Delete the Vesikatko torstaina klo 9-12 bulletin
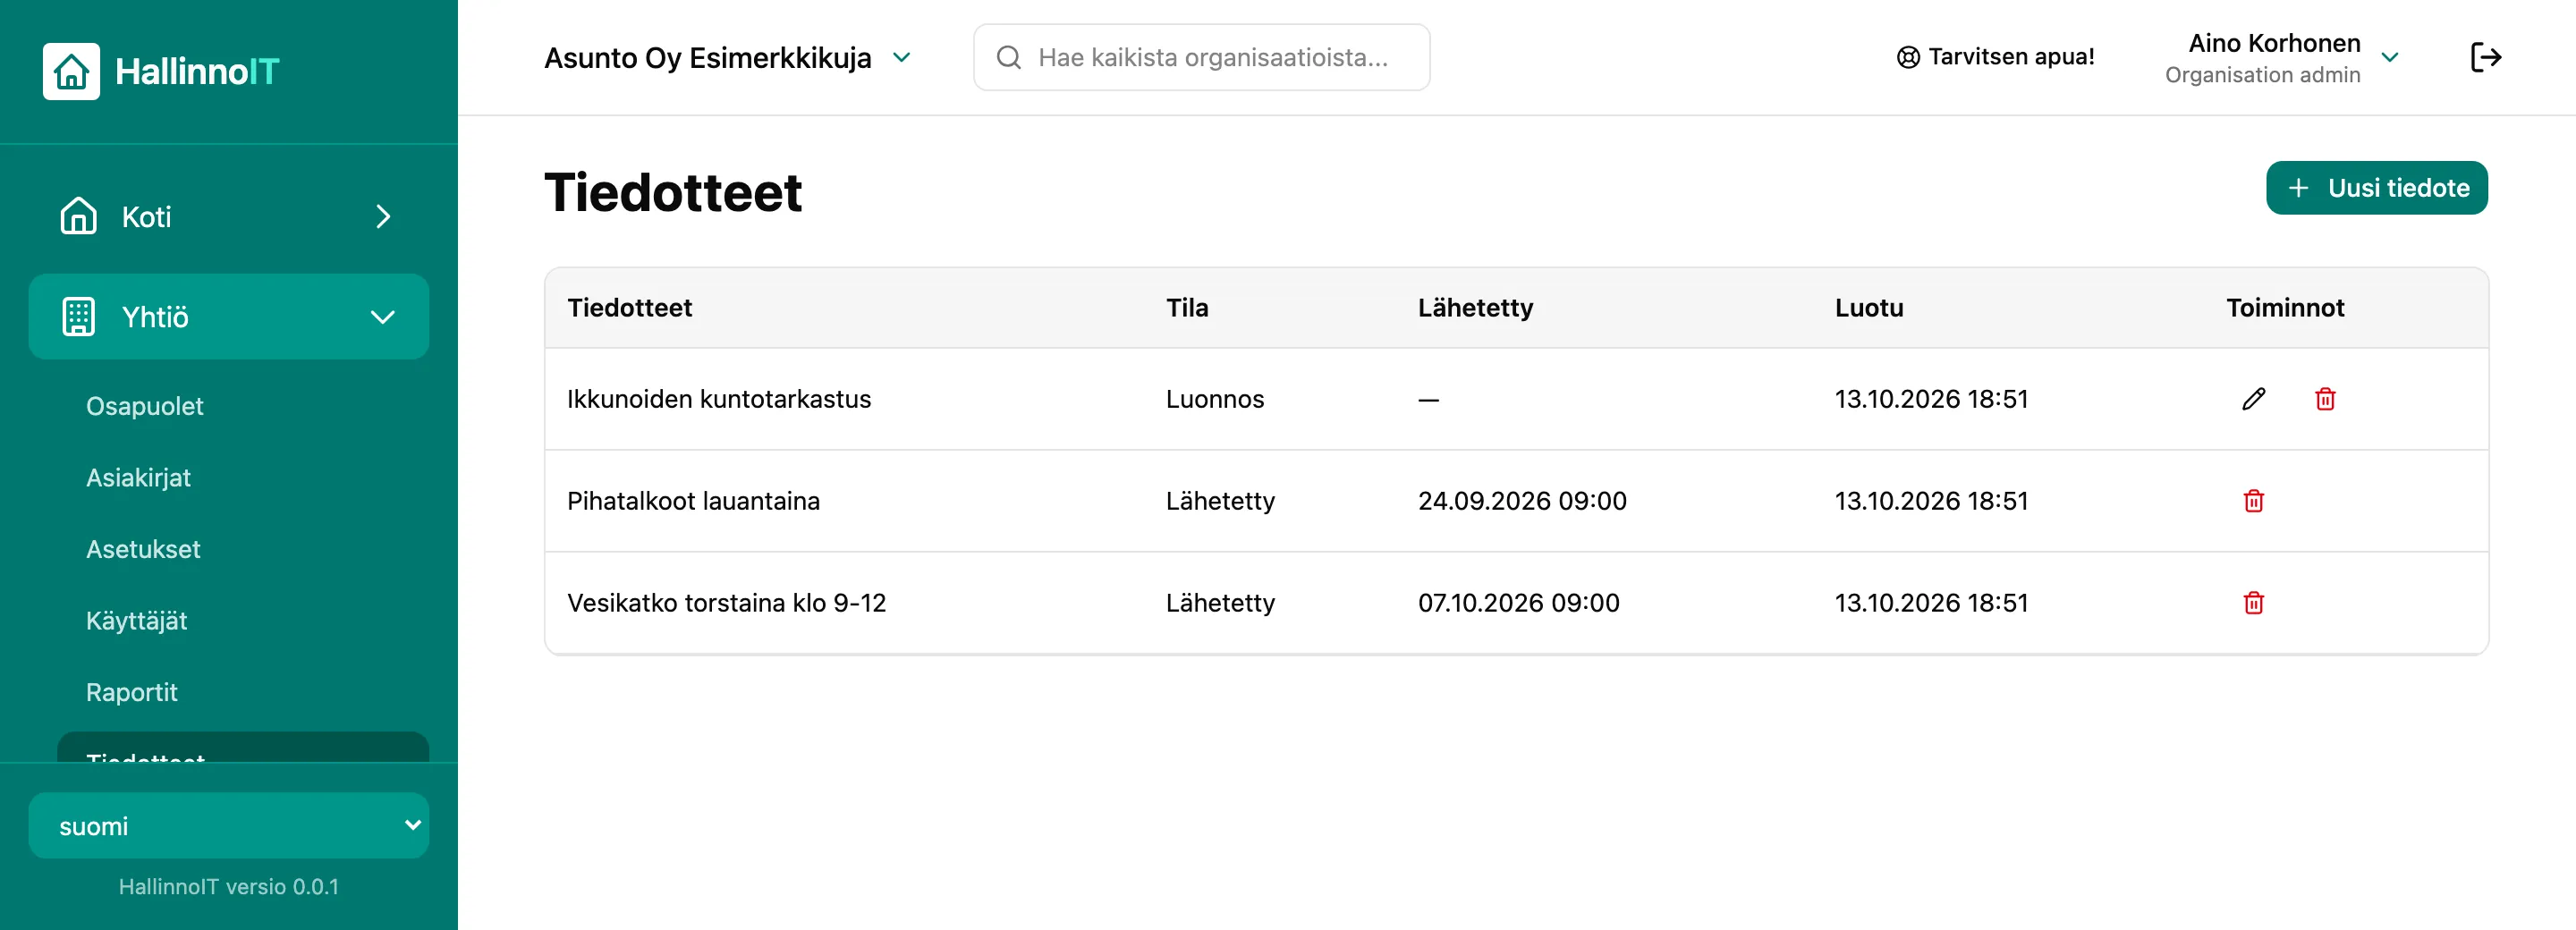The width and height of the screenshot is (2576, 930). tap(2253, 603)
